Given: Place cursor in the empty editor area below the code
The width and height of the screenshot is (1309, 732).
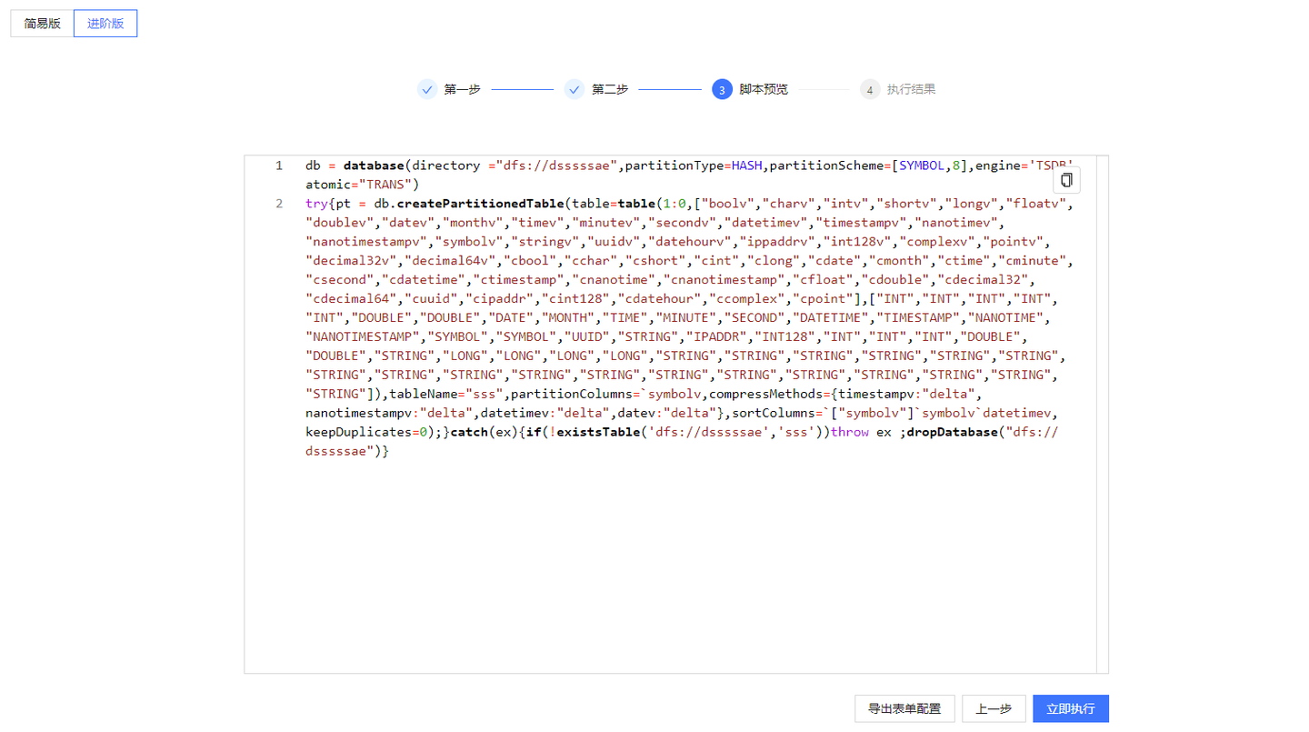Looking at the screenshot, I should coord(673,564).
